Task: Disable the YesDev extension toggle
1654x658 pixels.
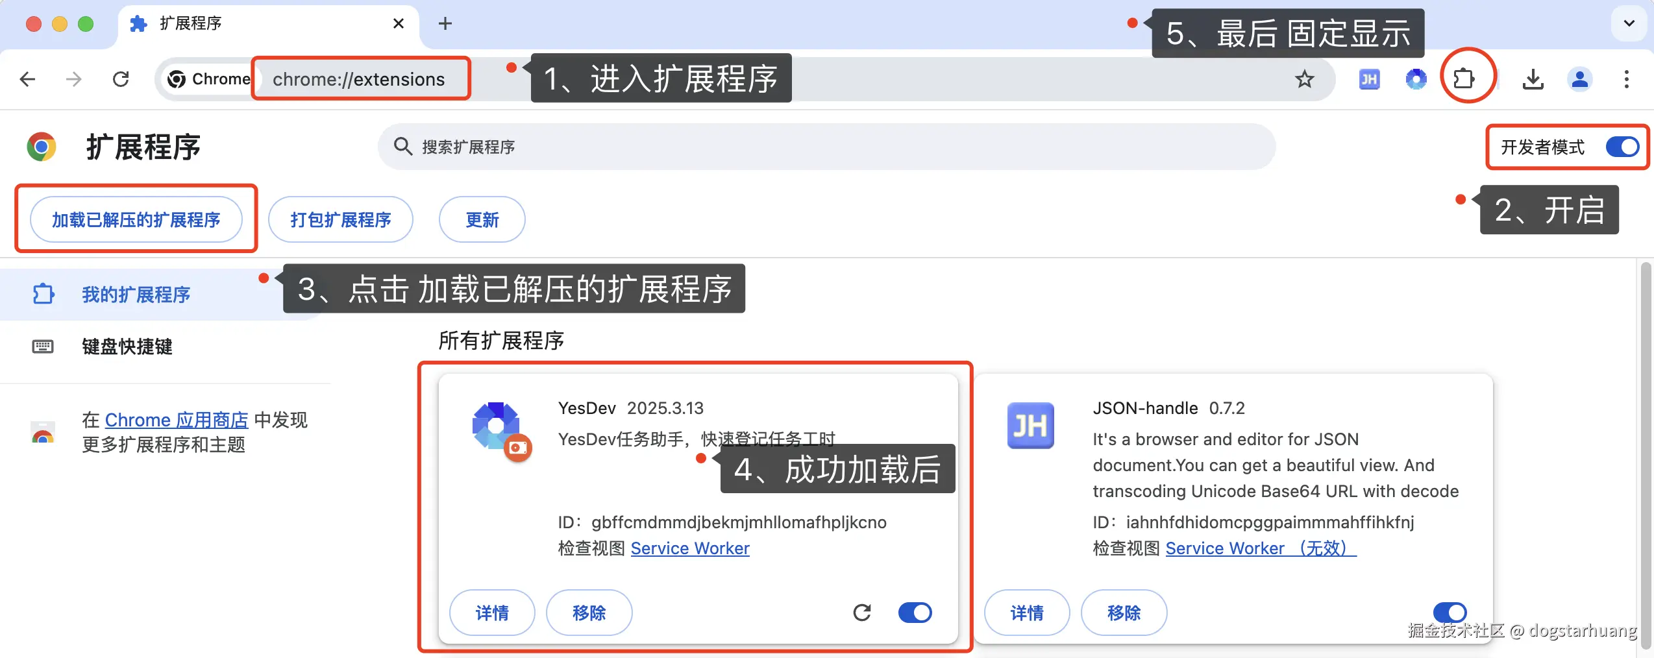Action: (915, 612)
